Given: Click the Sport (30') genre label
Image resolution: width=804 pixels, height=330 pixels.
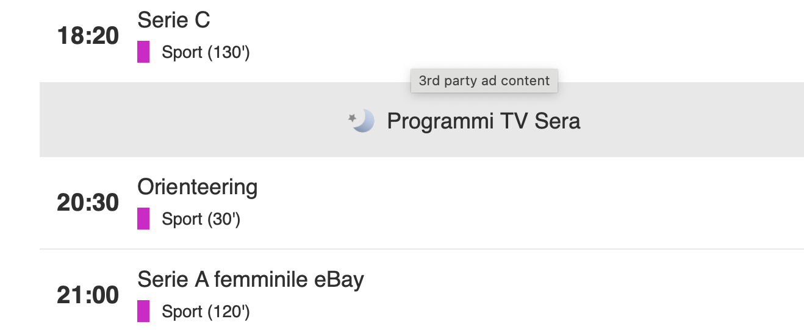Looking at the screenshot, I should point(201,219).
